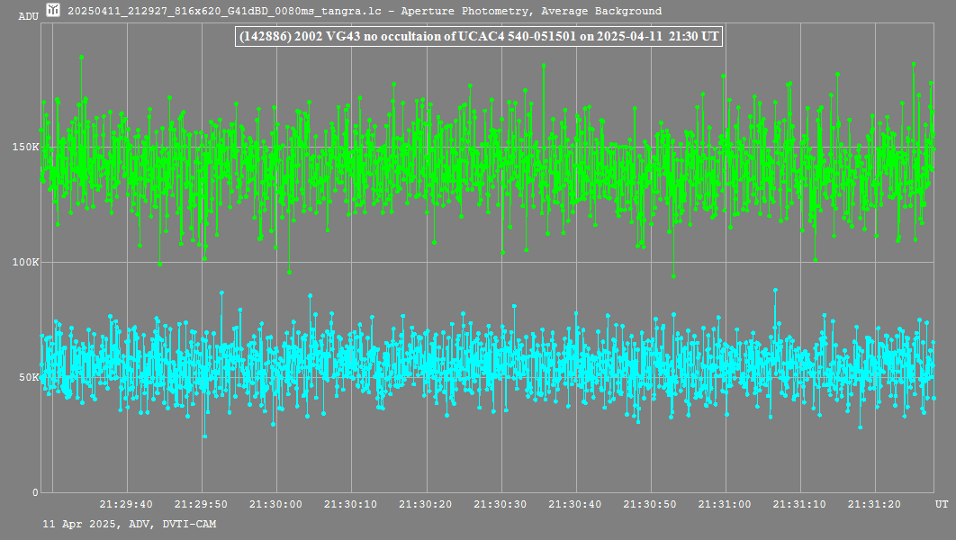
Task: Click the 150K y-axis label
Action: pyautogui.click(x=28, y=147)
